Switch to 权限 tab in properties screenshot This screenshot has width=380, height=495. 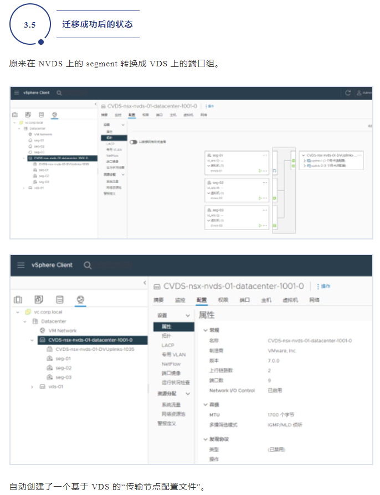pos(223,300)
